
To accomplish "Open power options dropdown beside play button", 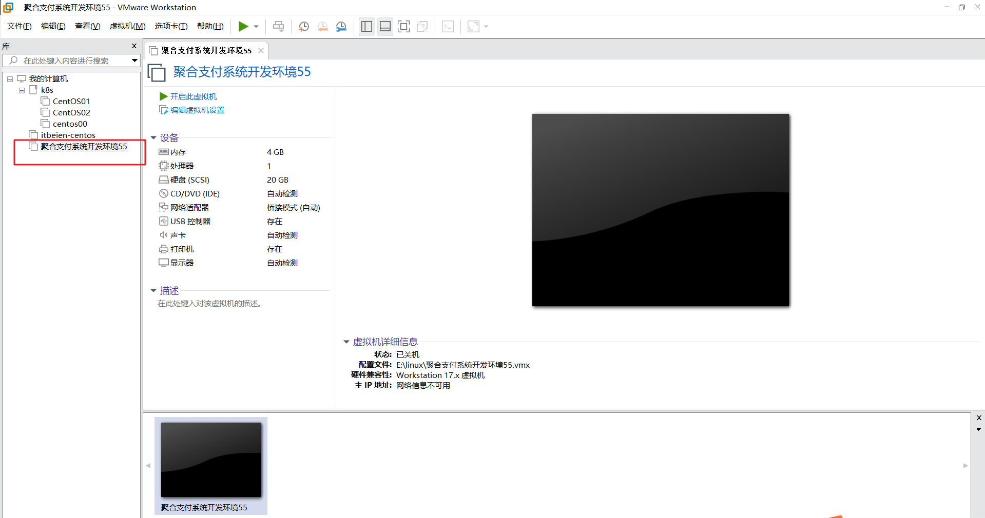I will point(256,27).
